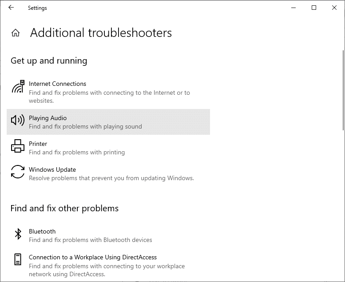The height and width of the screenshot is (282, 345).
Task: Minimize the Settings window
Action: [293, 8]
